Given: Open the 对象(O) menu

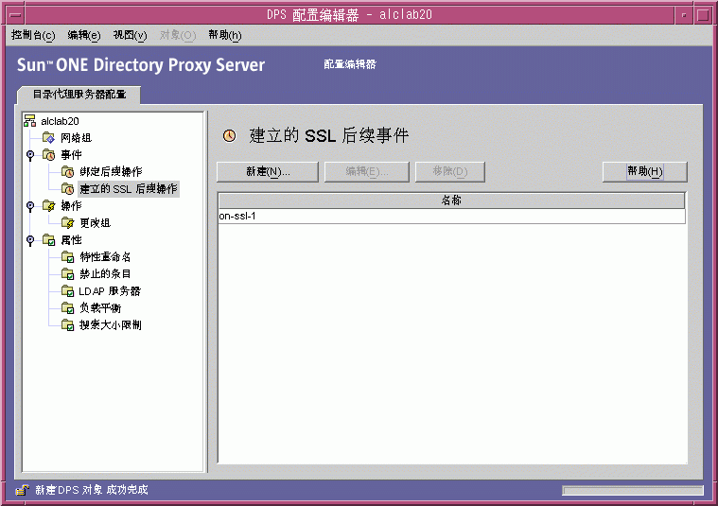Looking at the screenshot, I should [178, 35].
